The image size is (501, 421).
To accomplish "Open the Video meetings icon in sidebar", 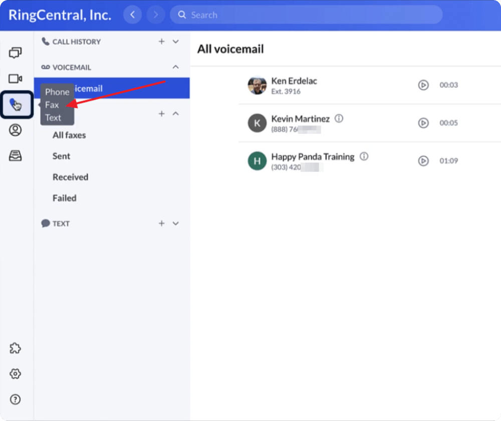I will [x=16, y=79].
